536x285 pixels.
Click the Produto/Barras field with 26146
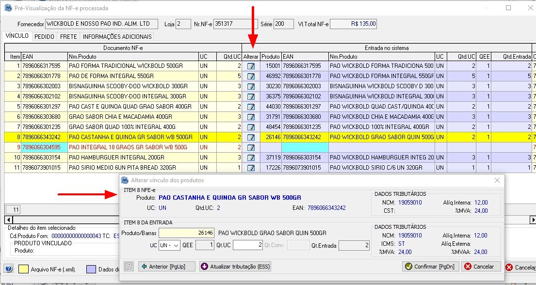coord(187,233)
